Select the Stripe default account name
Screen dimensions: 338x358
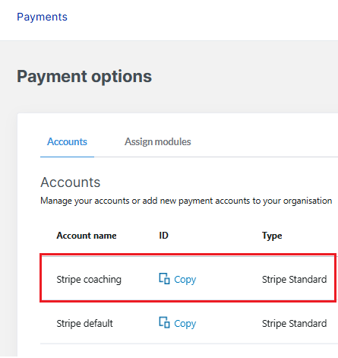[x=84, y=324]
